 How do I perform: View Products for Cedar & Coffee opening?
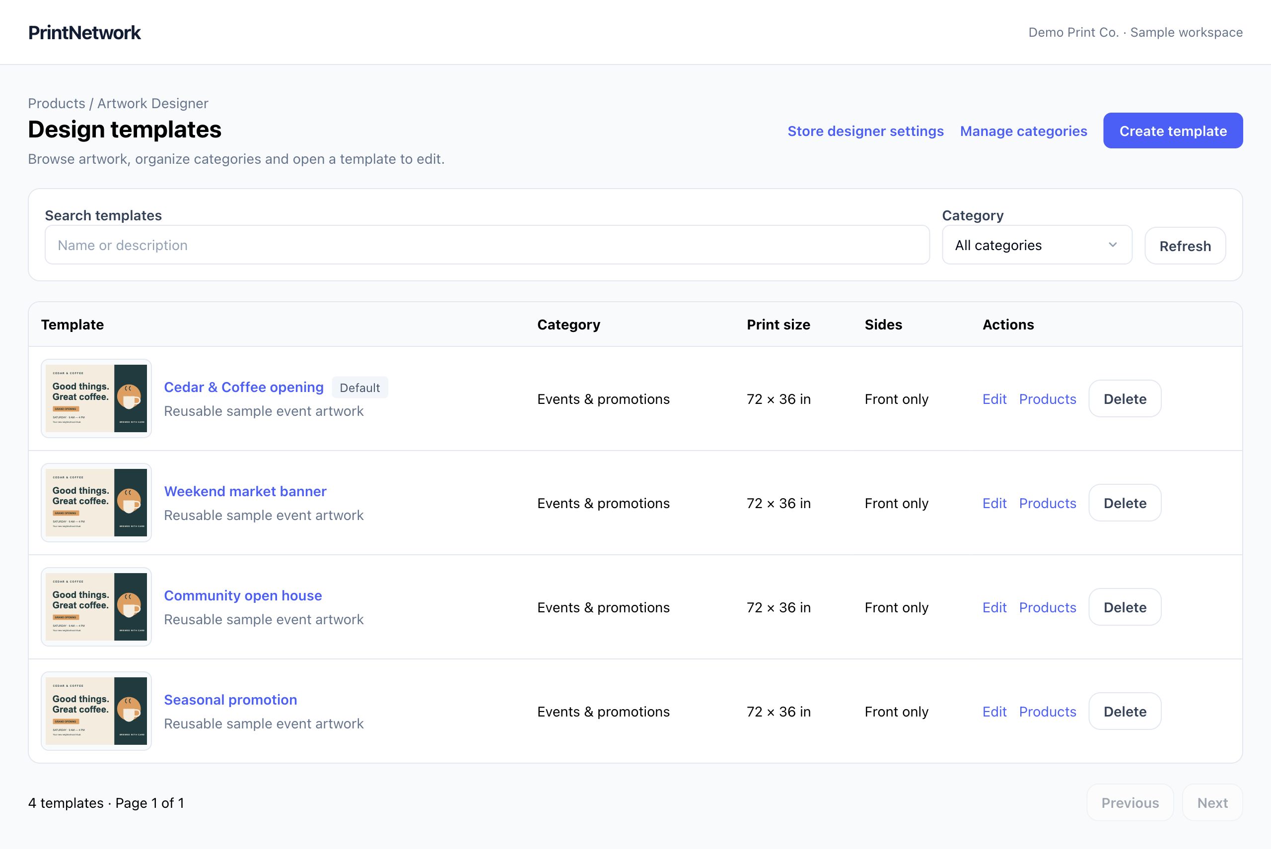(x=1047, y=399)
